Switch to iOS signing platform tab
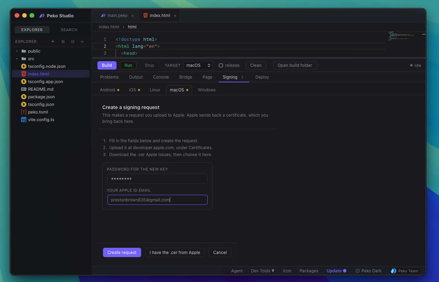 [135, 90]
